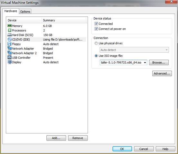Screen dimensions: 178x154
Task: Expand the ISO image file dropdown arrow
Action: [145, 63]
